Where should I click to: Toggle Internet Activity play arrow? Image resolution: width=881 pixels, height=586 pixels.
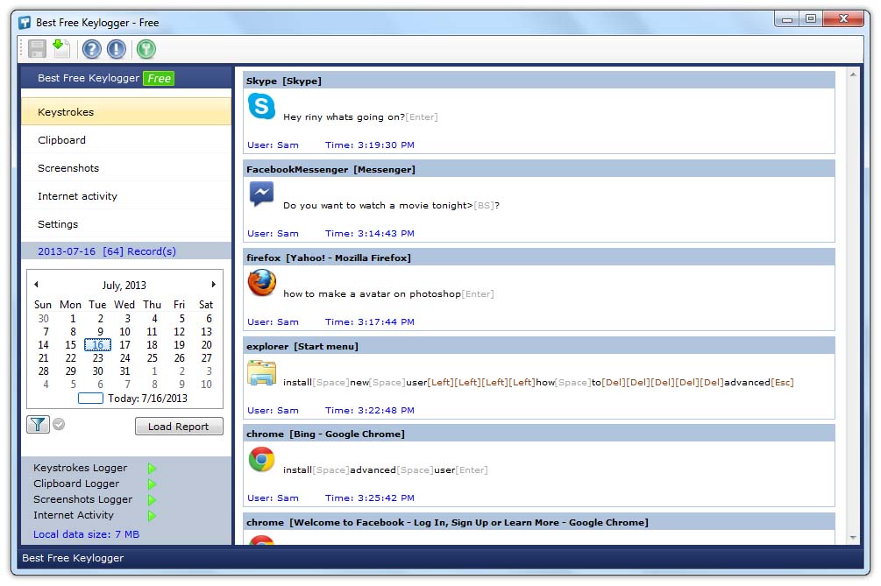pos(152,515)
